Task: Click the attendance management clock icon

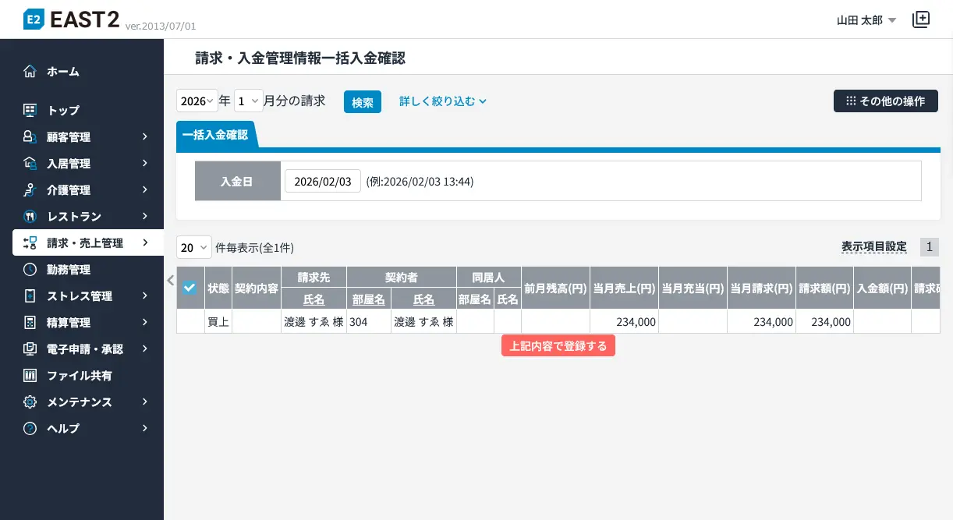Action: tap(30, 270)
